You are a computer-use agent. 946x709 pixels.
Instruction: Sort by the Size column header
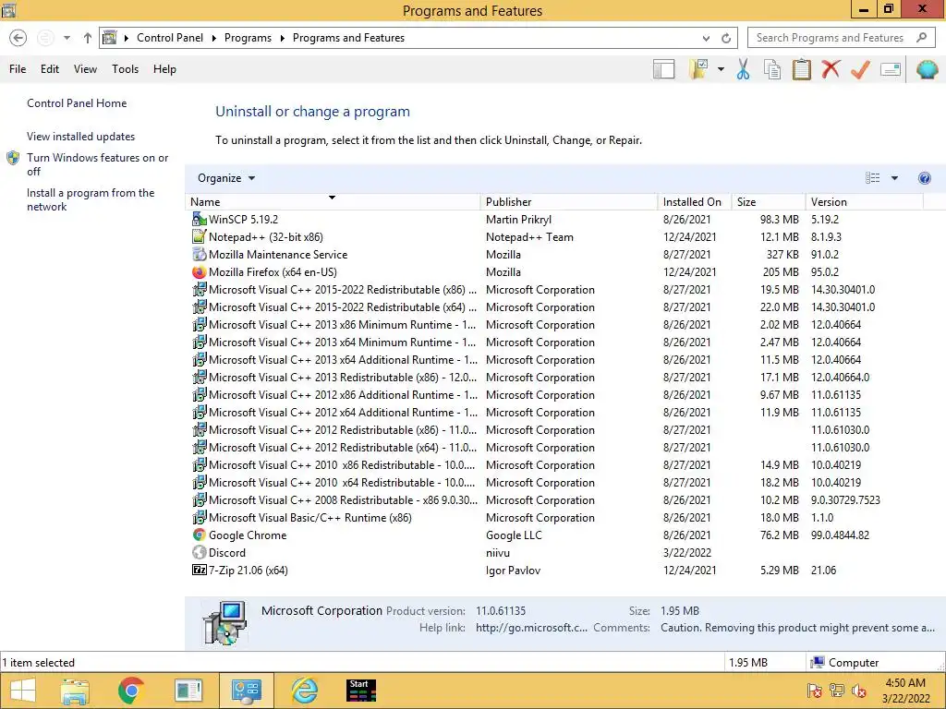[x=769, y=202]
